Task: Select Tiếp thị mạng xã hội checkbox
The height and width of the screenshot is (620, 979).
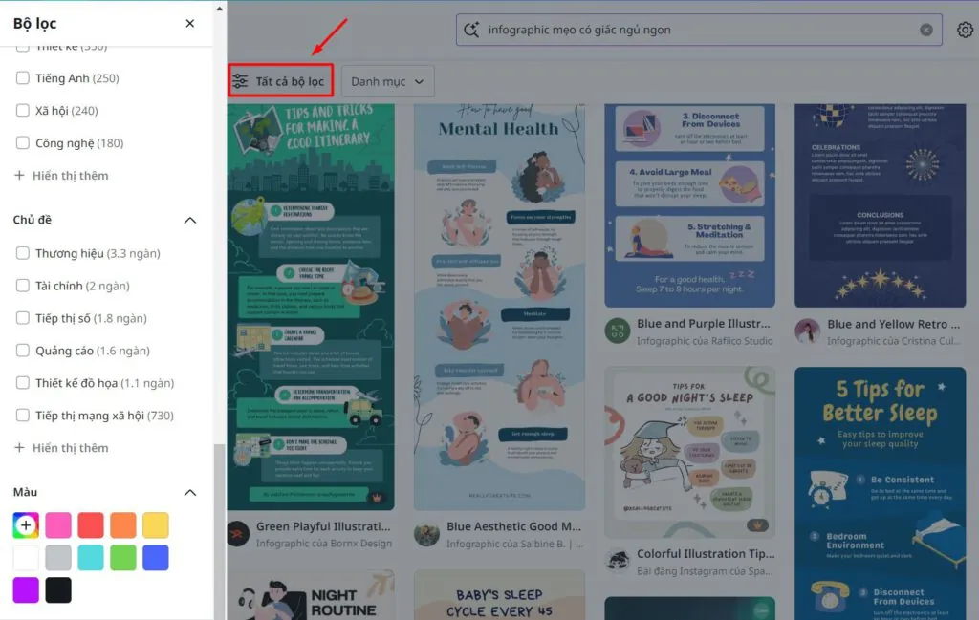Action: coord(23,416)
